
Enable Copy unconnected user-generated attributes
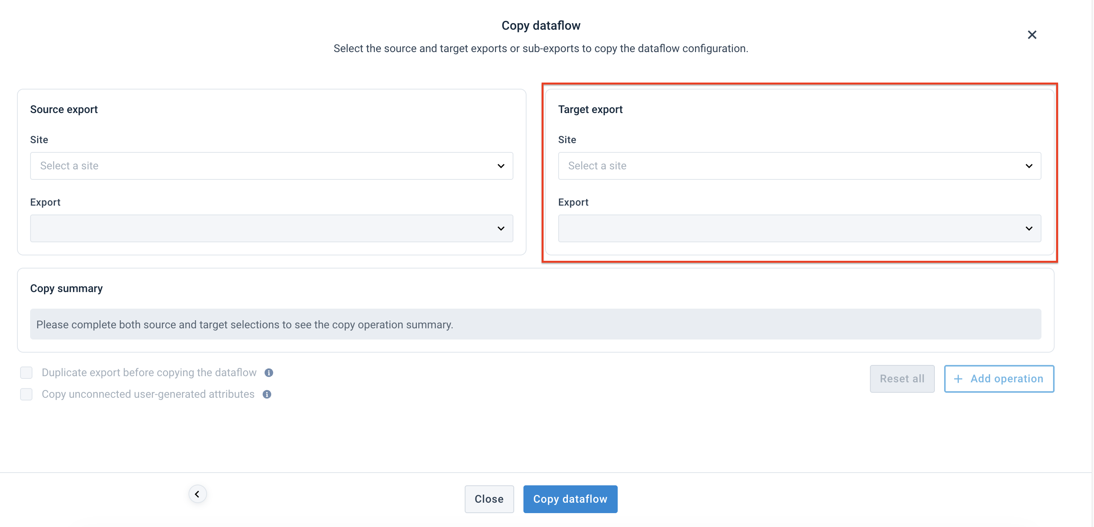coord(26,394)
